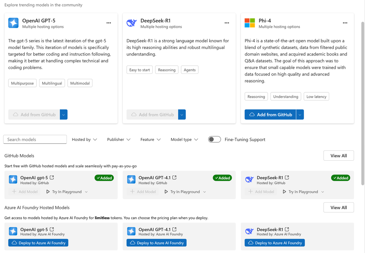Click the OpenAI GPT-5 featured card logo

click(x=13, y=23)
